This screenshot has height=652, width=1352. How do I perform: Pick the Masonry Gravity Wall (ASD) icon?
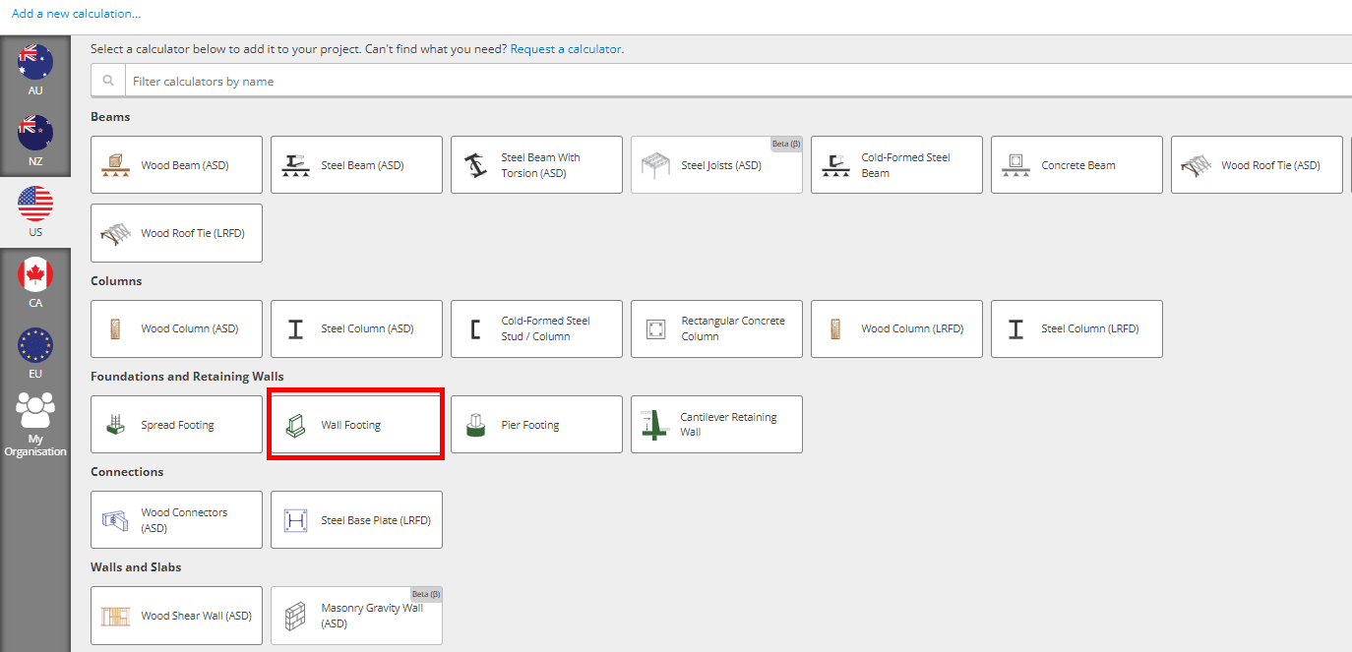click(296, 616)
